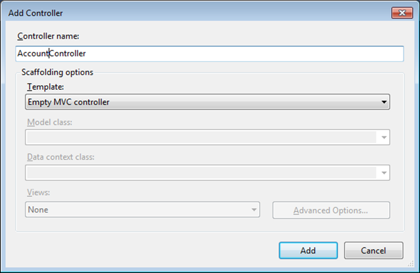
Task: Click the Data context class label
Action: point(61,157)
